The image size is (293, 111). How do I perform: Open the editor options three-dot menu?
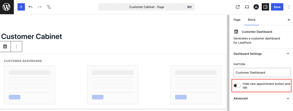[289, 7]
